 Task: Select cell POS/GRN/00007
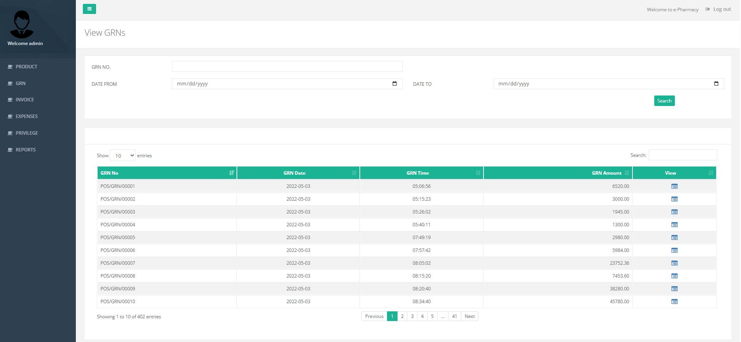tap(167, 263)
